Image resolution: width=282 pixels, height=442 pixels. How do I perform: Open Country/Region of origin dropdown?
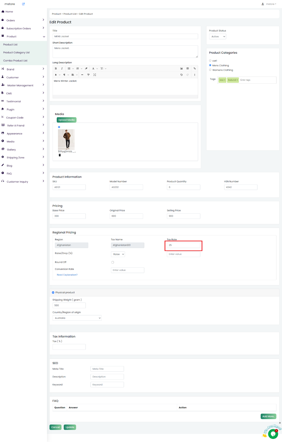77,318
